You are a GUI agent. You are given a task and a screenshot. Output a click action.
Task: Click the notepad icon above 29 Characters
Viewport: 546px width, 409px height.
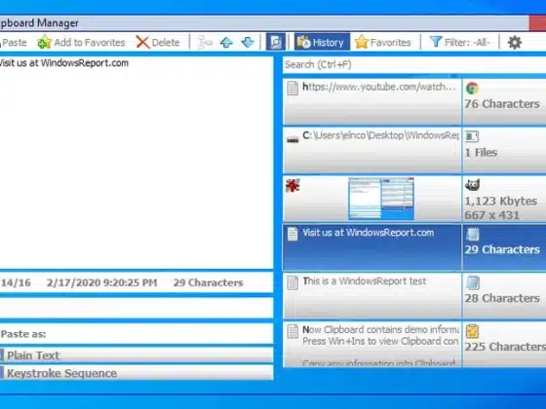tap(472, 234)
